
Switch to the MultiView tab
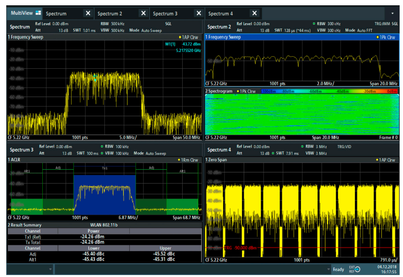pyautogui.click(x=22, y=13)
